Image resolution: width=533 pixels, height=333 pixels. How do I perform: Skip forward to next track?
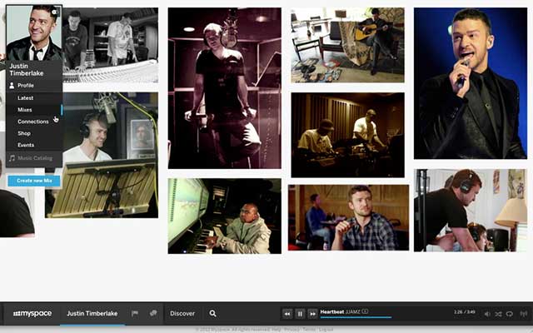coord(312,314)
